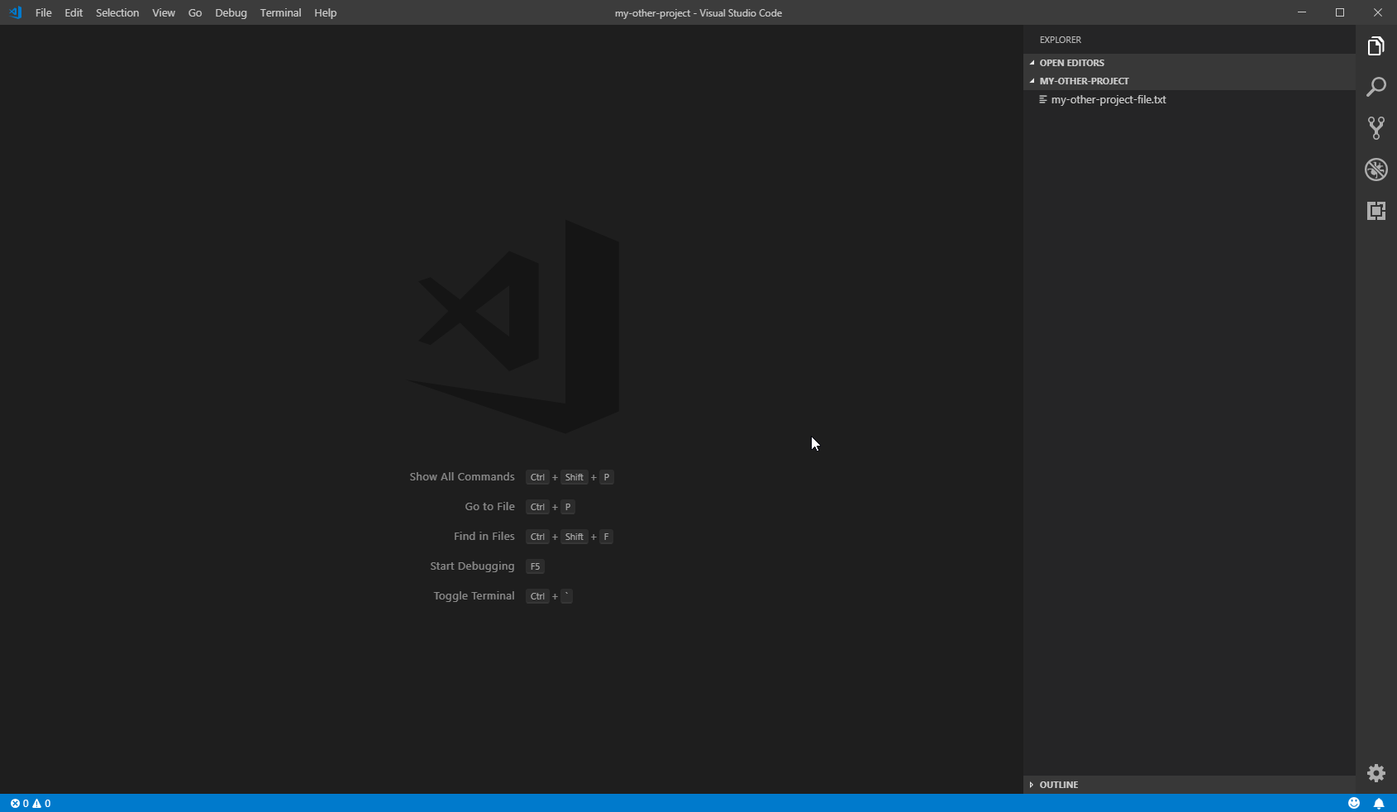Click the feedback smiley in the status bar

pyautogui.click(x=1353, y=803)
